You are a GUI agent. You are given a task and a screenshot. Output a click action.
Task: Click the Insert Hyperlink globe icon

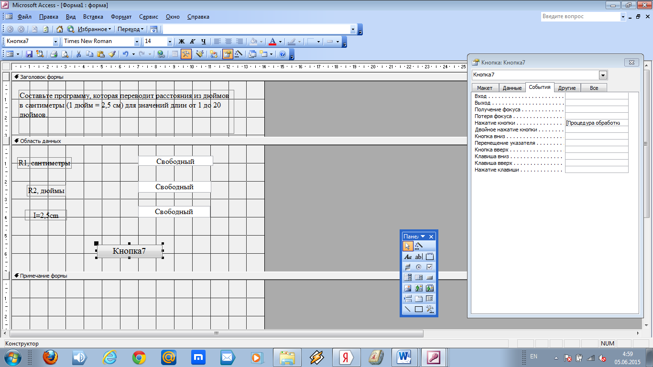[x=161, y=54]
